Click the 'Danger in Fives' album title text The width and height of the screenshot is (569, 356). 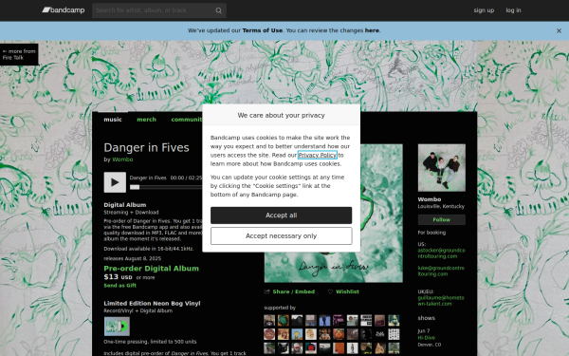point(147,148)
